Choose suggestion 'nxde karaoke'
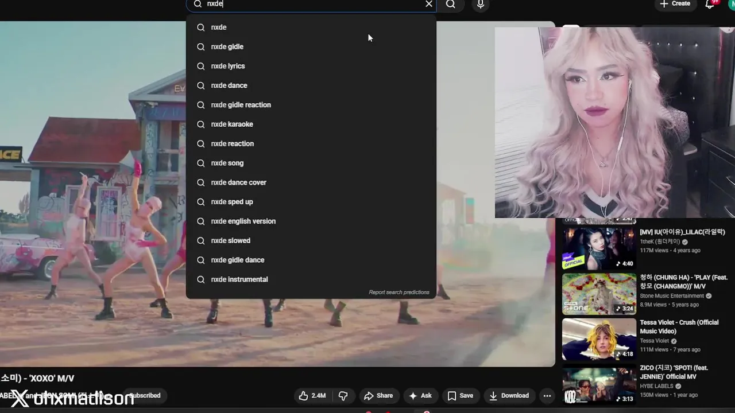Screen dimensions: 735x413 pos(311,124)
